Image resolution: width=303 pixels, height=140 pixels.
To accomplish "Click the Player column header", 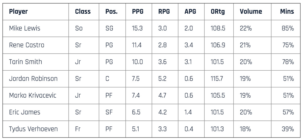I will 18,12.
